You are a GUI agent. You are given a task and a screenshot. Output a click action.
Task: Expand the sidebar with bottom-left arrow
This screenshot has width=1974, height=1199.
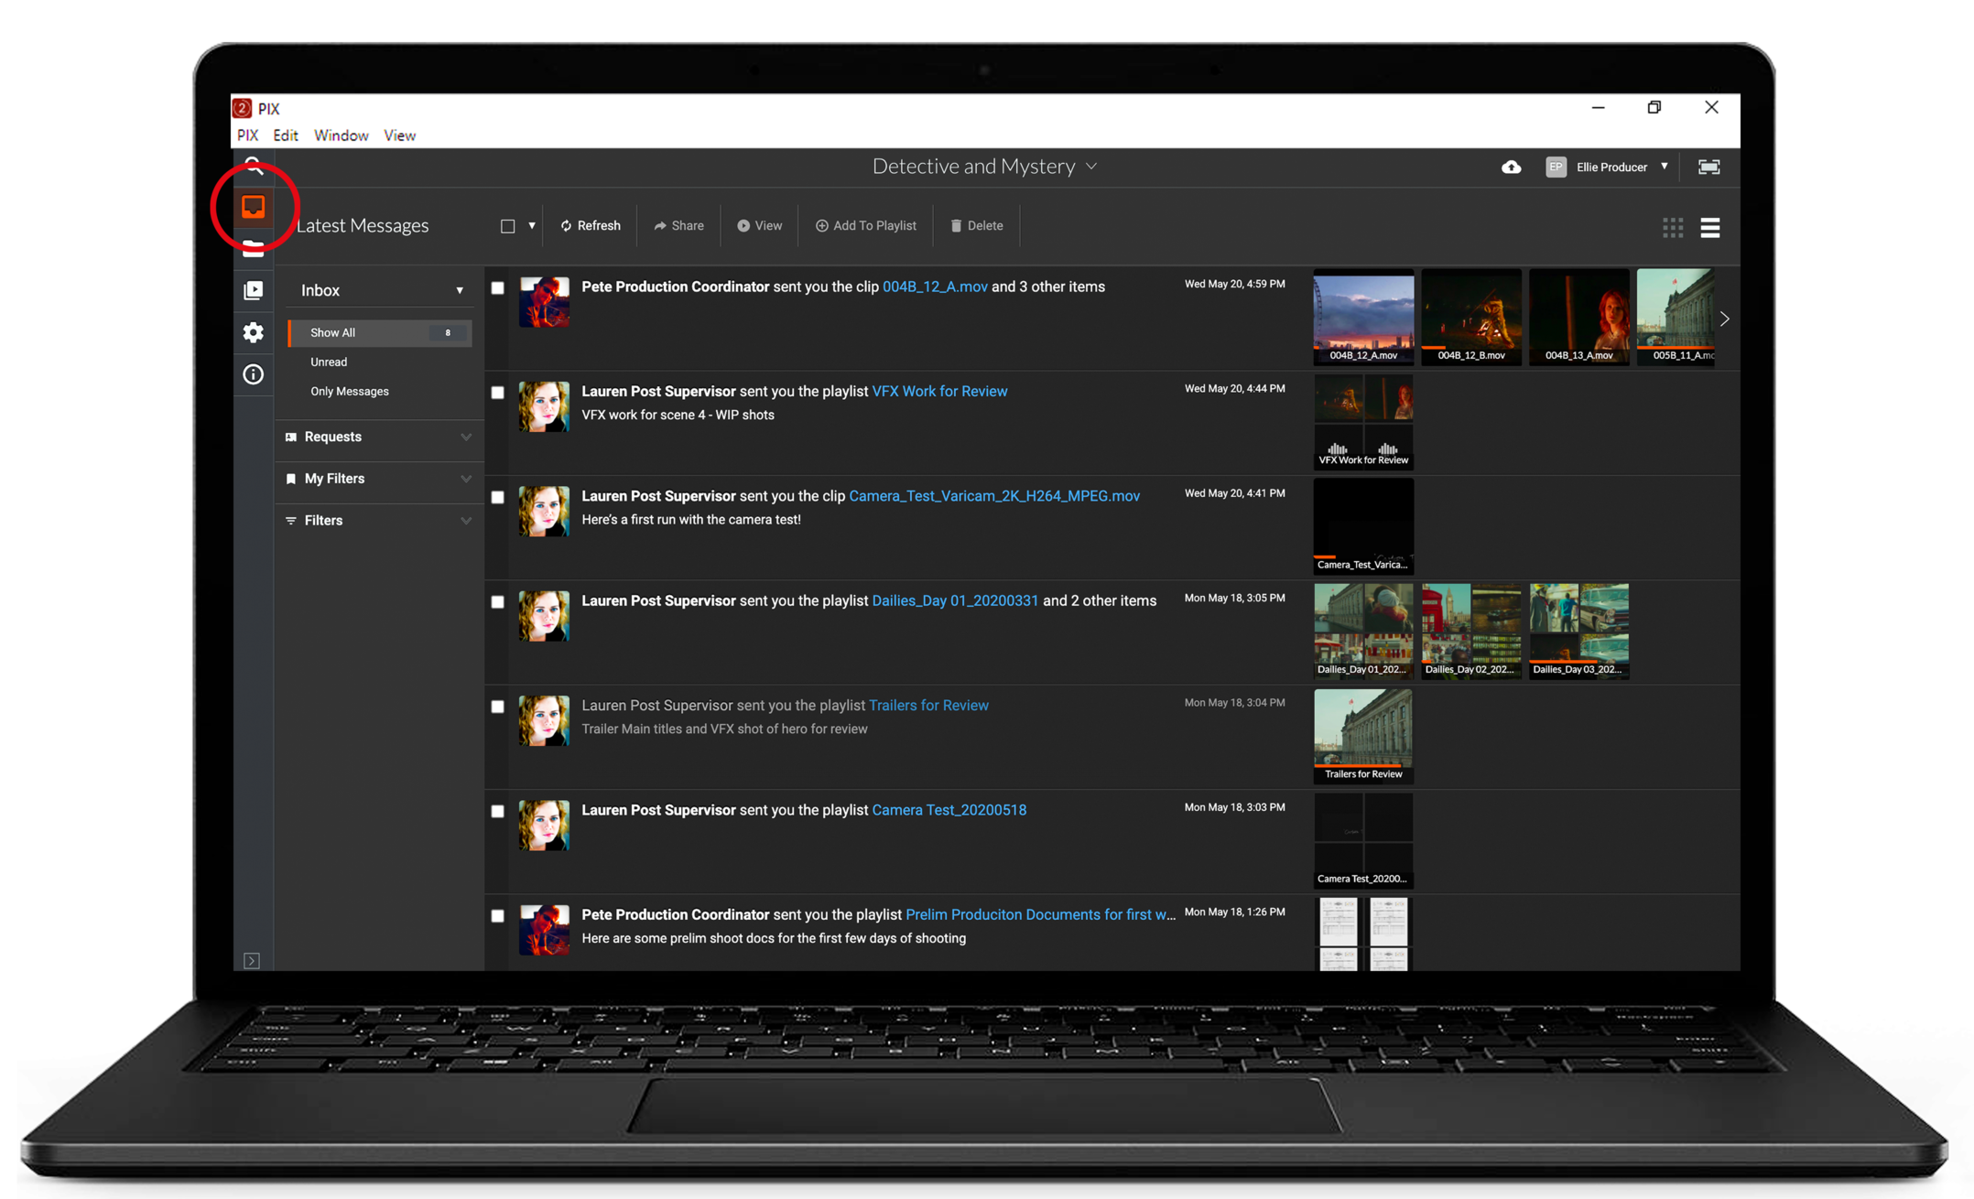(x=252, y=960)
